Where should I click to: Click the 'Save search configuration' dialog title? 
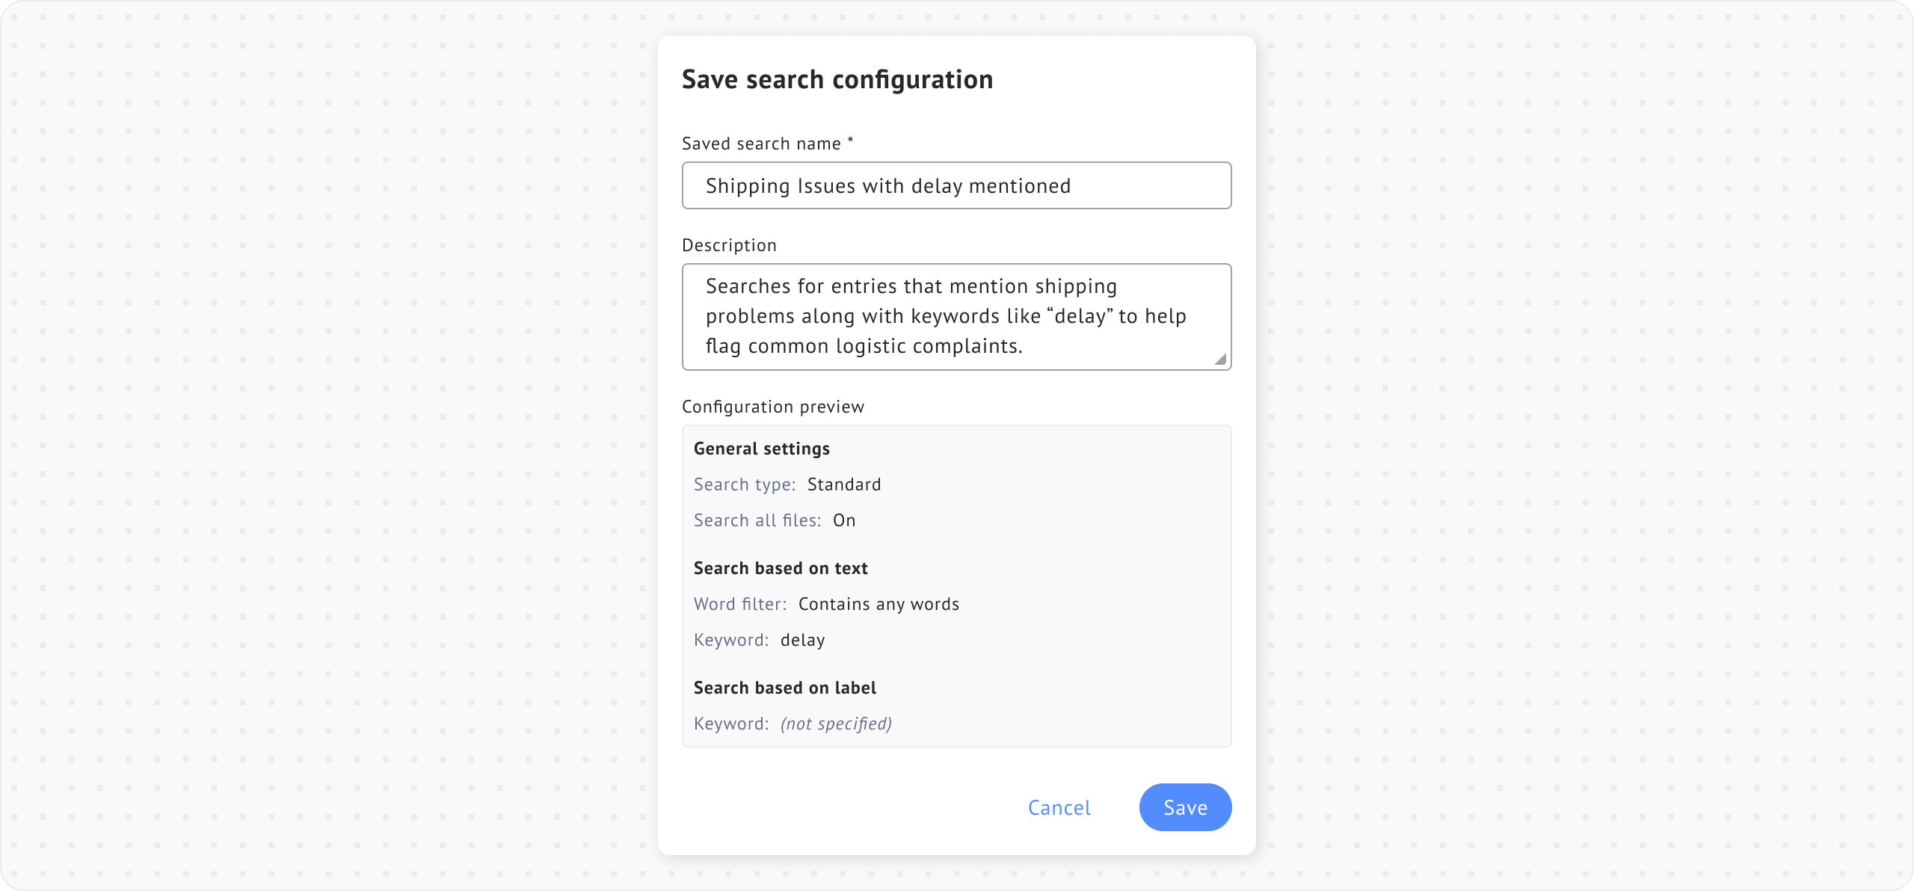pos(837,79)
